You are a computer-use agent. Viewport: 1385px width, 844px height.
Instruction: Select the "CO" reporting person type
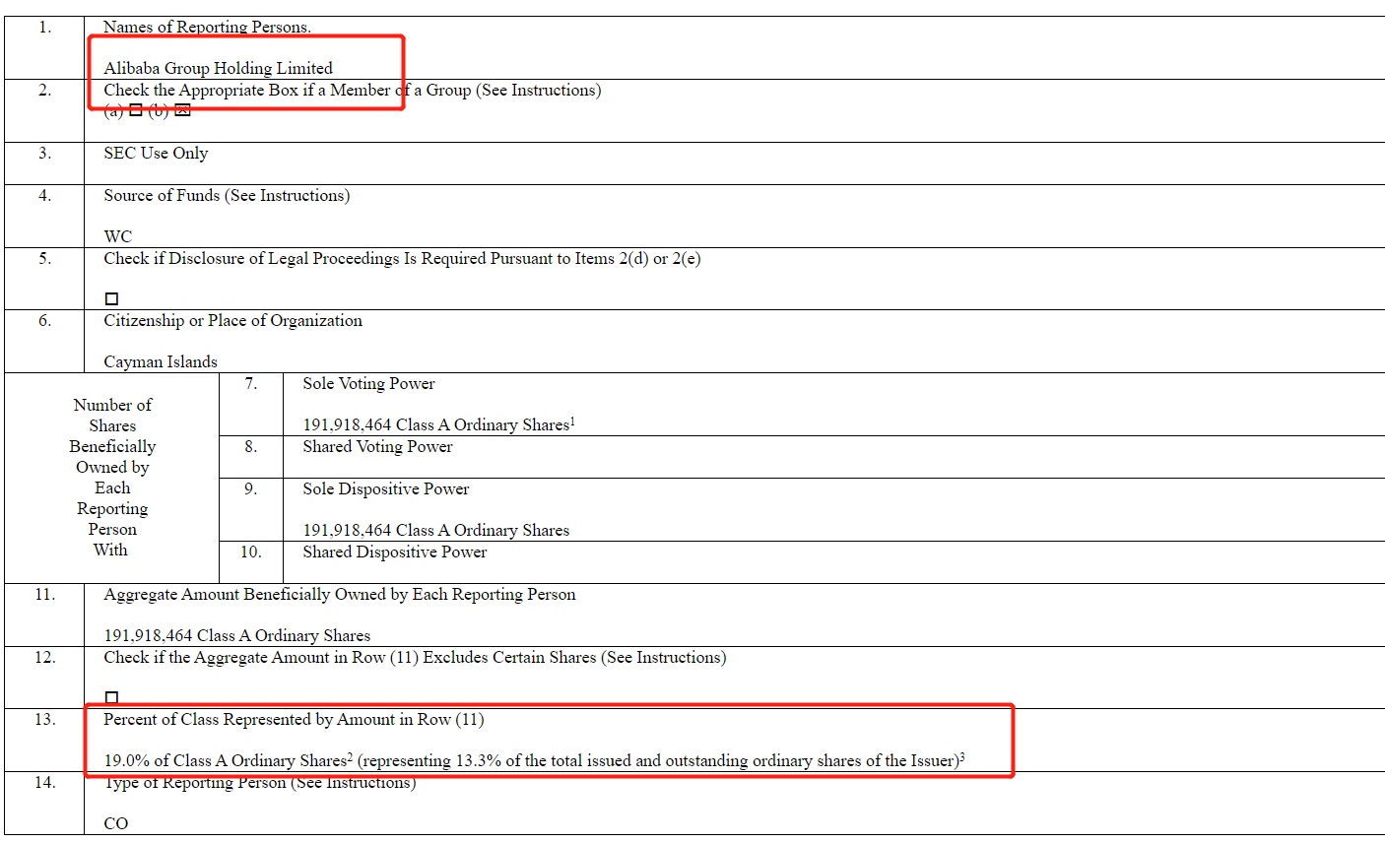pyautogui.click(x=116, y=823)
